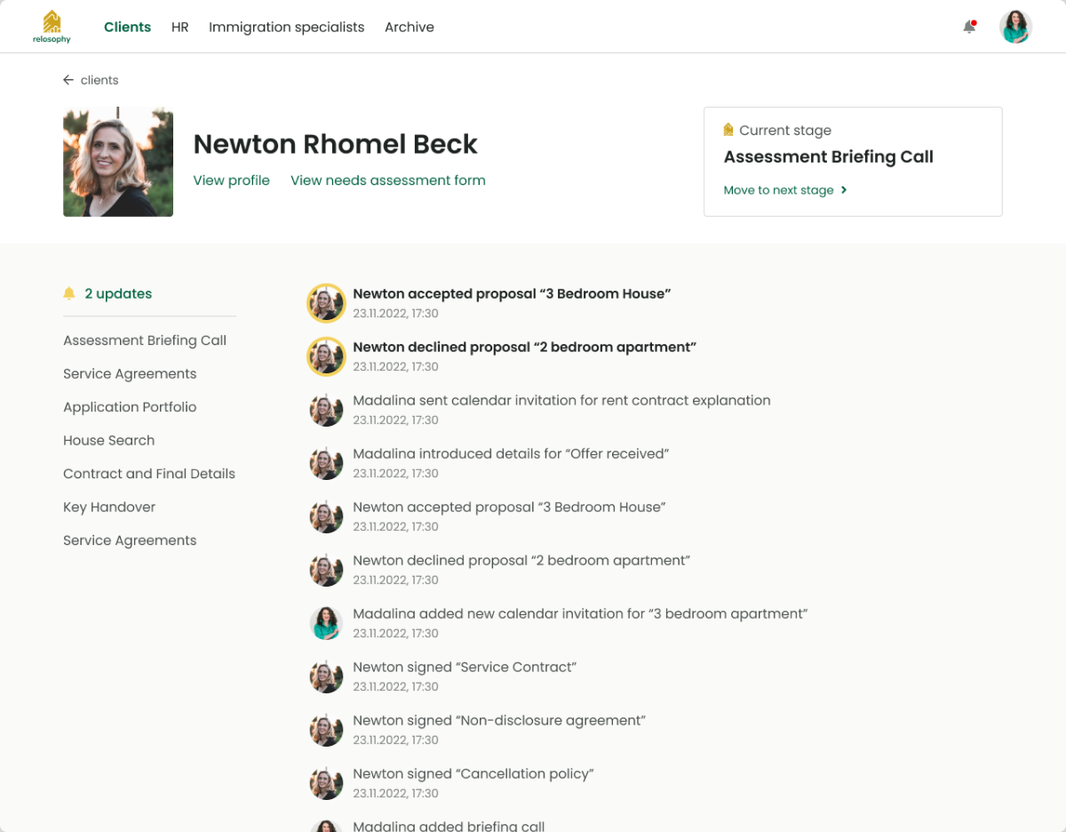The image size is (1066, 832).
Task: Go to Immigration specialists tab
Action: [x=286, y=27]
